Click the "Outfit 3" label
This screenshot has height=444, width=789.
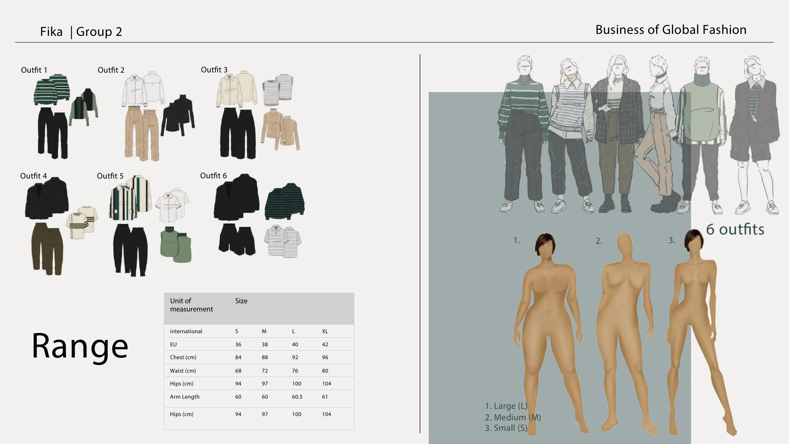point(214,70)
